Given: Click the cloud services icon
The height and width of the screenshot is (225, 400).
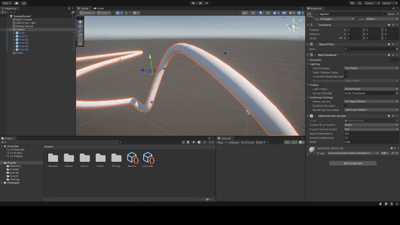Looking at the screenshot, I should pyautogui.click(x=17, y=3).
